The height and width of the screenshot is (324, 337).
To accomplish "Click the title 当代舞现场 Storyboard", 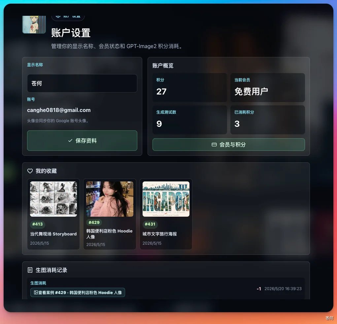I will coord(53,234).
